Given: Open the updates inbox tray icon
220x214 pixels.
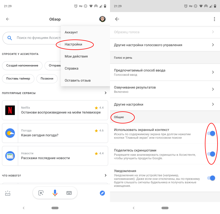Looking at the screenshot, I should click(8, 193).
